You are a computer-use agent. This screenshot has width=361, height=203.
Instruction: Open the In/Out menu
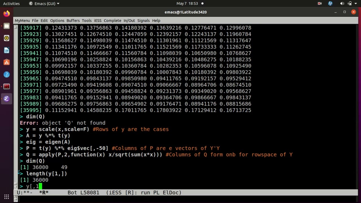(129, 21)
